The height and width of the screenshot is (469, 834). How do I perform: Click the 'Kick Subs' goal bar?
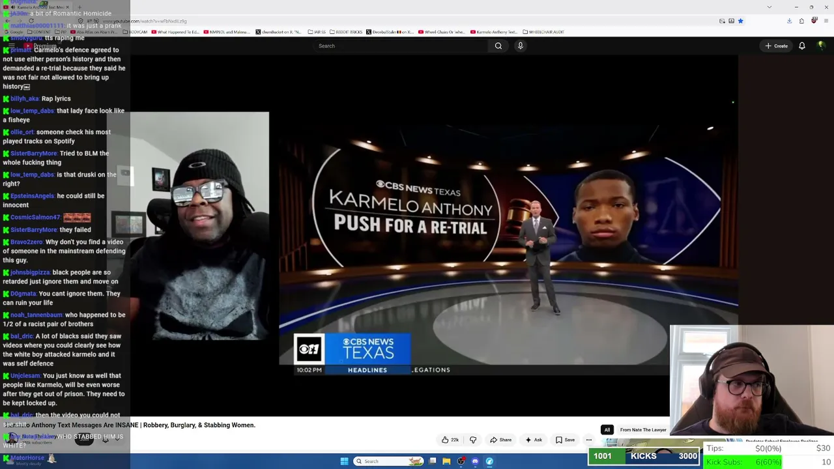768,462
